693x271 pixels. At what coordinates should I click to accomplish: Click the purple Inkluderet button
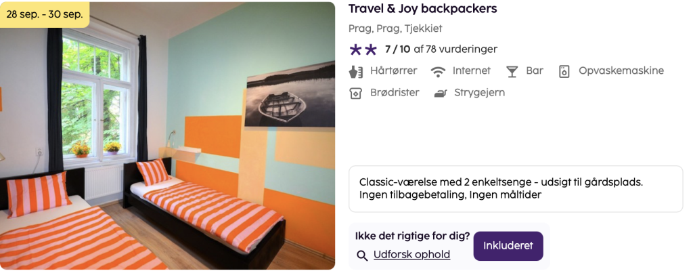coord(508,246)
